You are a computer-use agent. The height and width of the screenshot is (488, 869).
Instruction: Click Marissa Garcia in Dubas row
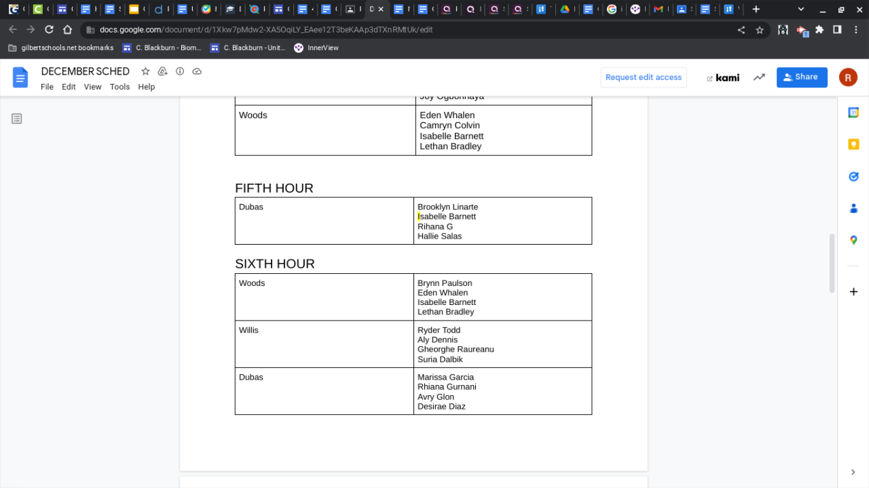click(446, 378)
